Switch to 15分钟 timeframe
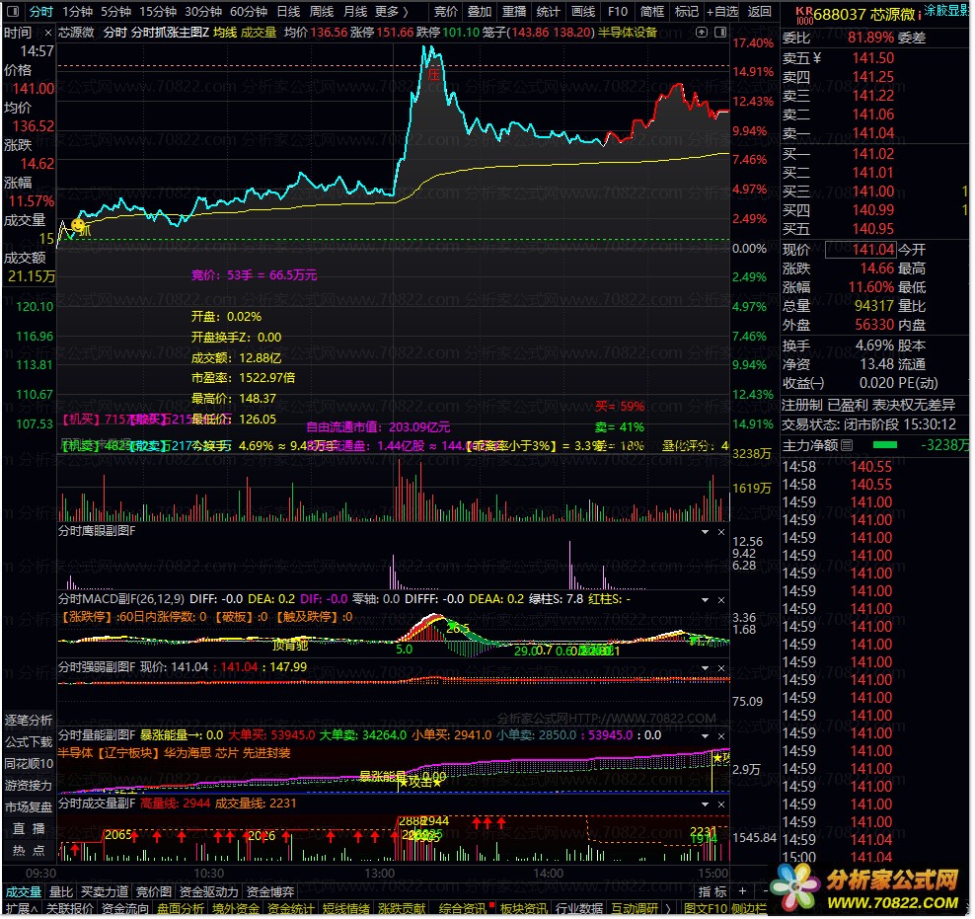 pos(158,12)
